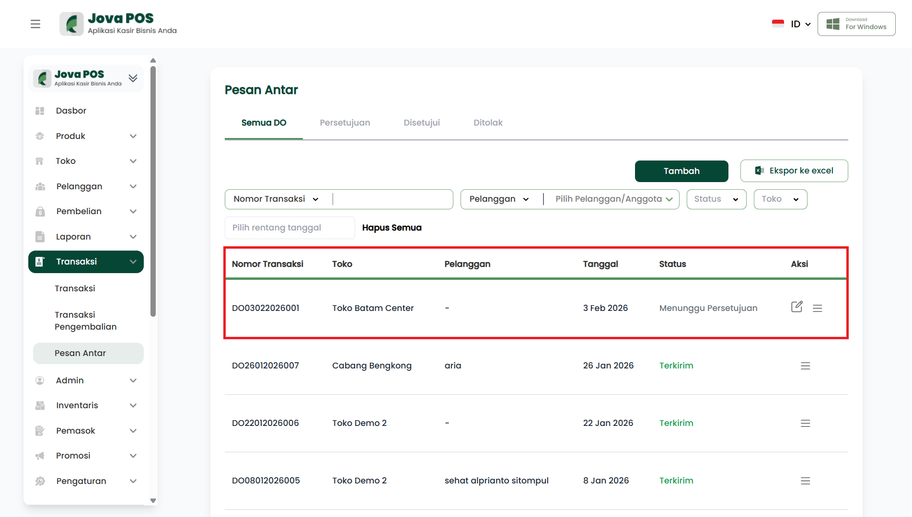912x517 pixels.
Task: Open the Toko filter dropdown
Action: pyautogui.click(x=780, y=199)
